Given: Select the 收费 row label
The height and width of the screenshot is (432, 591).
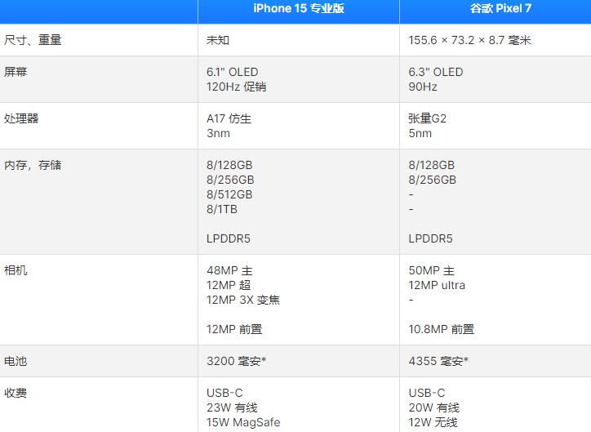Looking at the screenshot, I should click(16, 393).
